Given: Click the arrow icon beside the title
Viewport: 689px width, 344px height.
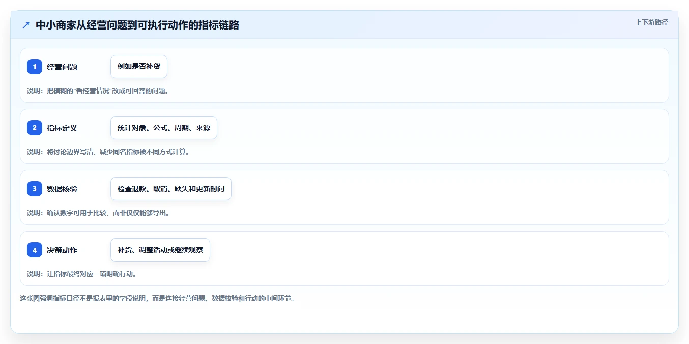Looking at the screenshot, I should point(26,25).
